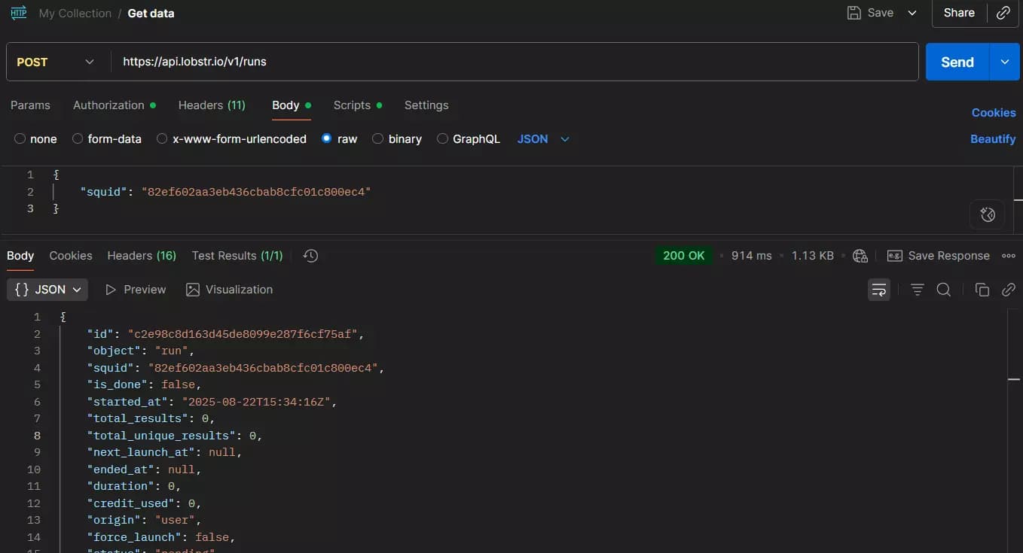The image size is (1023, 553).
Task: Open the POST method dropdown
Action: pos(56,62)
